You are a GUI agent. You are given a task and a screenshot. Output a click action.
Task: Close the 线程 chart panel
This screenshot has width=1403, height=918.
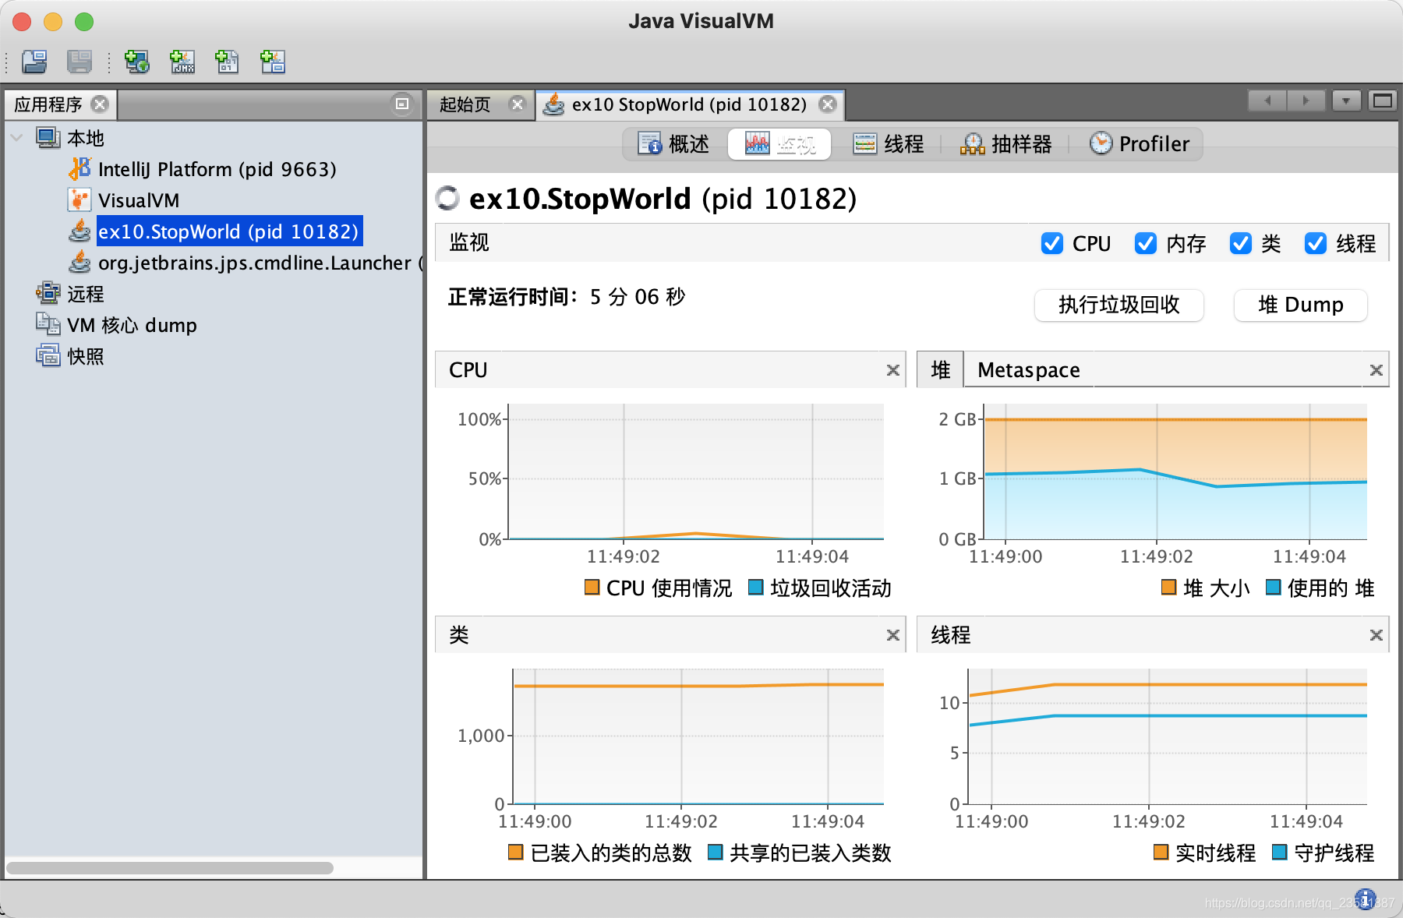point(1376,635)
